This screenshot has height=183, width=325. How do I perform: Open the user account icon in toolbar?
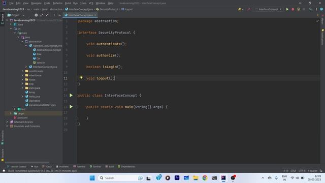(x=240, y=9)
